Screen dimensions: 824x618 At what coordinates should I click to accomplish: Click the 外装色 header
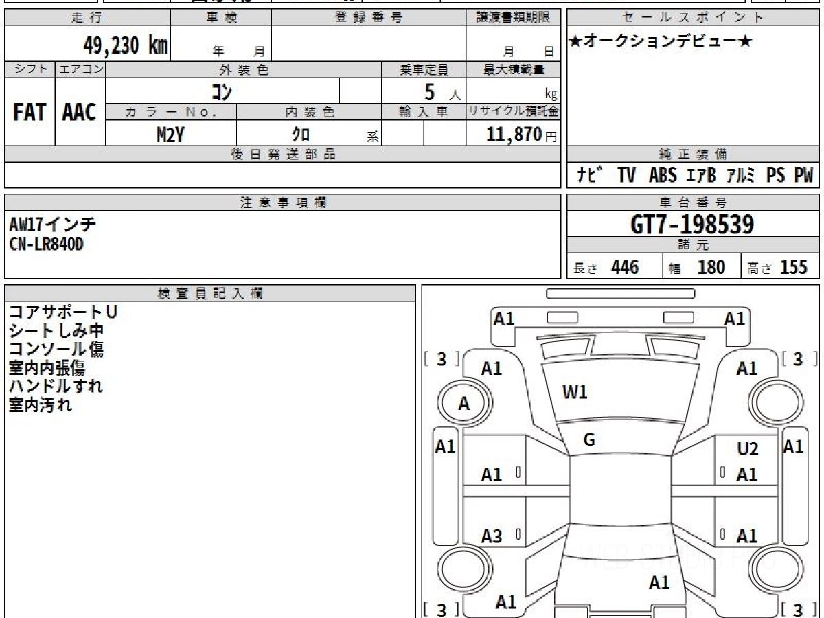(244, 69)
